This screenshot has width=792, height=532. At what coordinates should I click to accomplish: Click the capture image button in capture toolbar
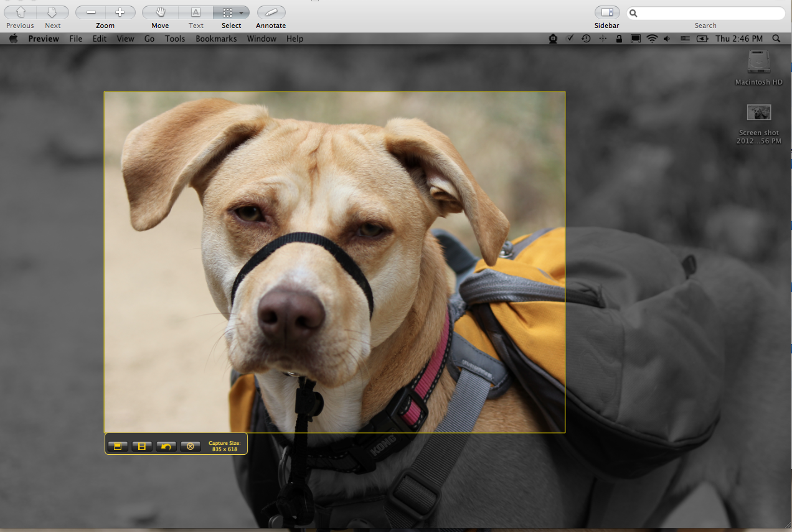point(118,446)
